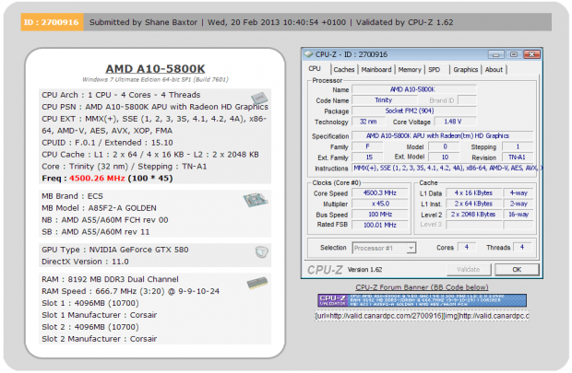Screen dimensions: 572x373
Task: Click the Cores count field
Action: click(467, 248)
